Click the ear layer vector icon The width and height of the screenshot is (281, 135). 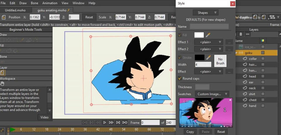245,82
